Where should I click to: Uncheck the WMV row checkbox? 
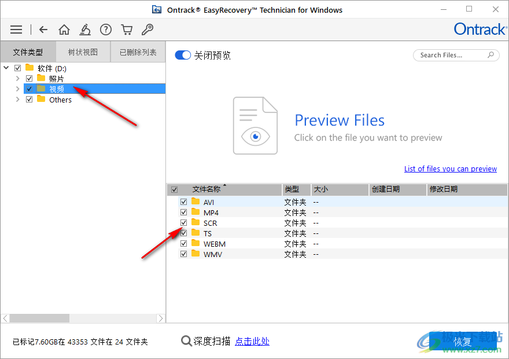point(184,254)
